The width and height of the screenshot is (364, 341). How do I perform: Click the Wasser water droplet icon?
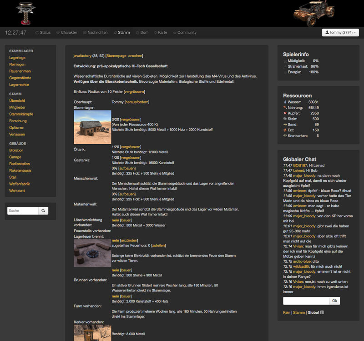(x=285, y=102)
